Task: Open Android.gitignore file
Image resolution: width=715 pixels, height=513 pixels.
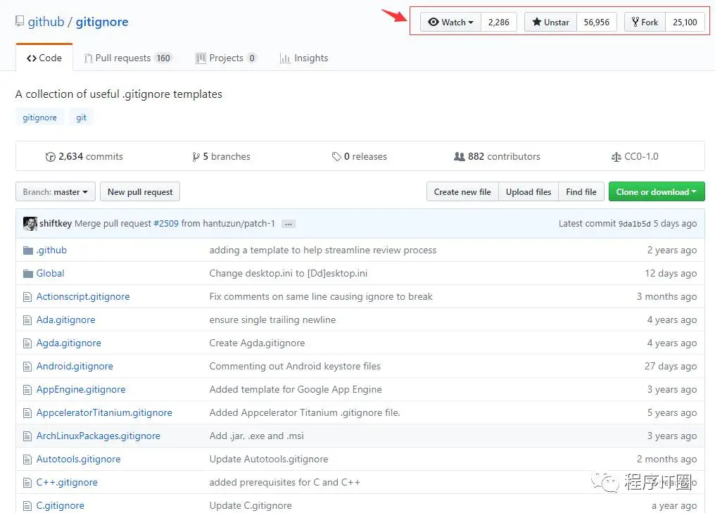Action: (x=75, y=366)
